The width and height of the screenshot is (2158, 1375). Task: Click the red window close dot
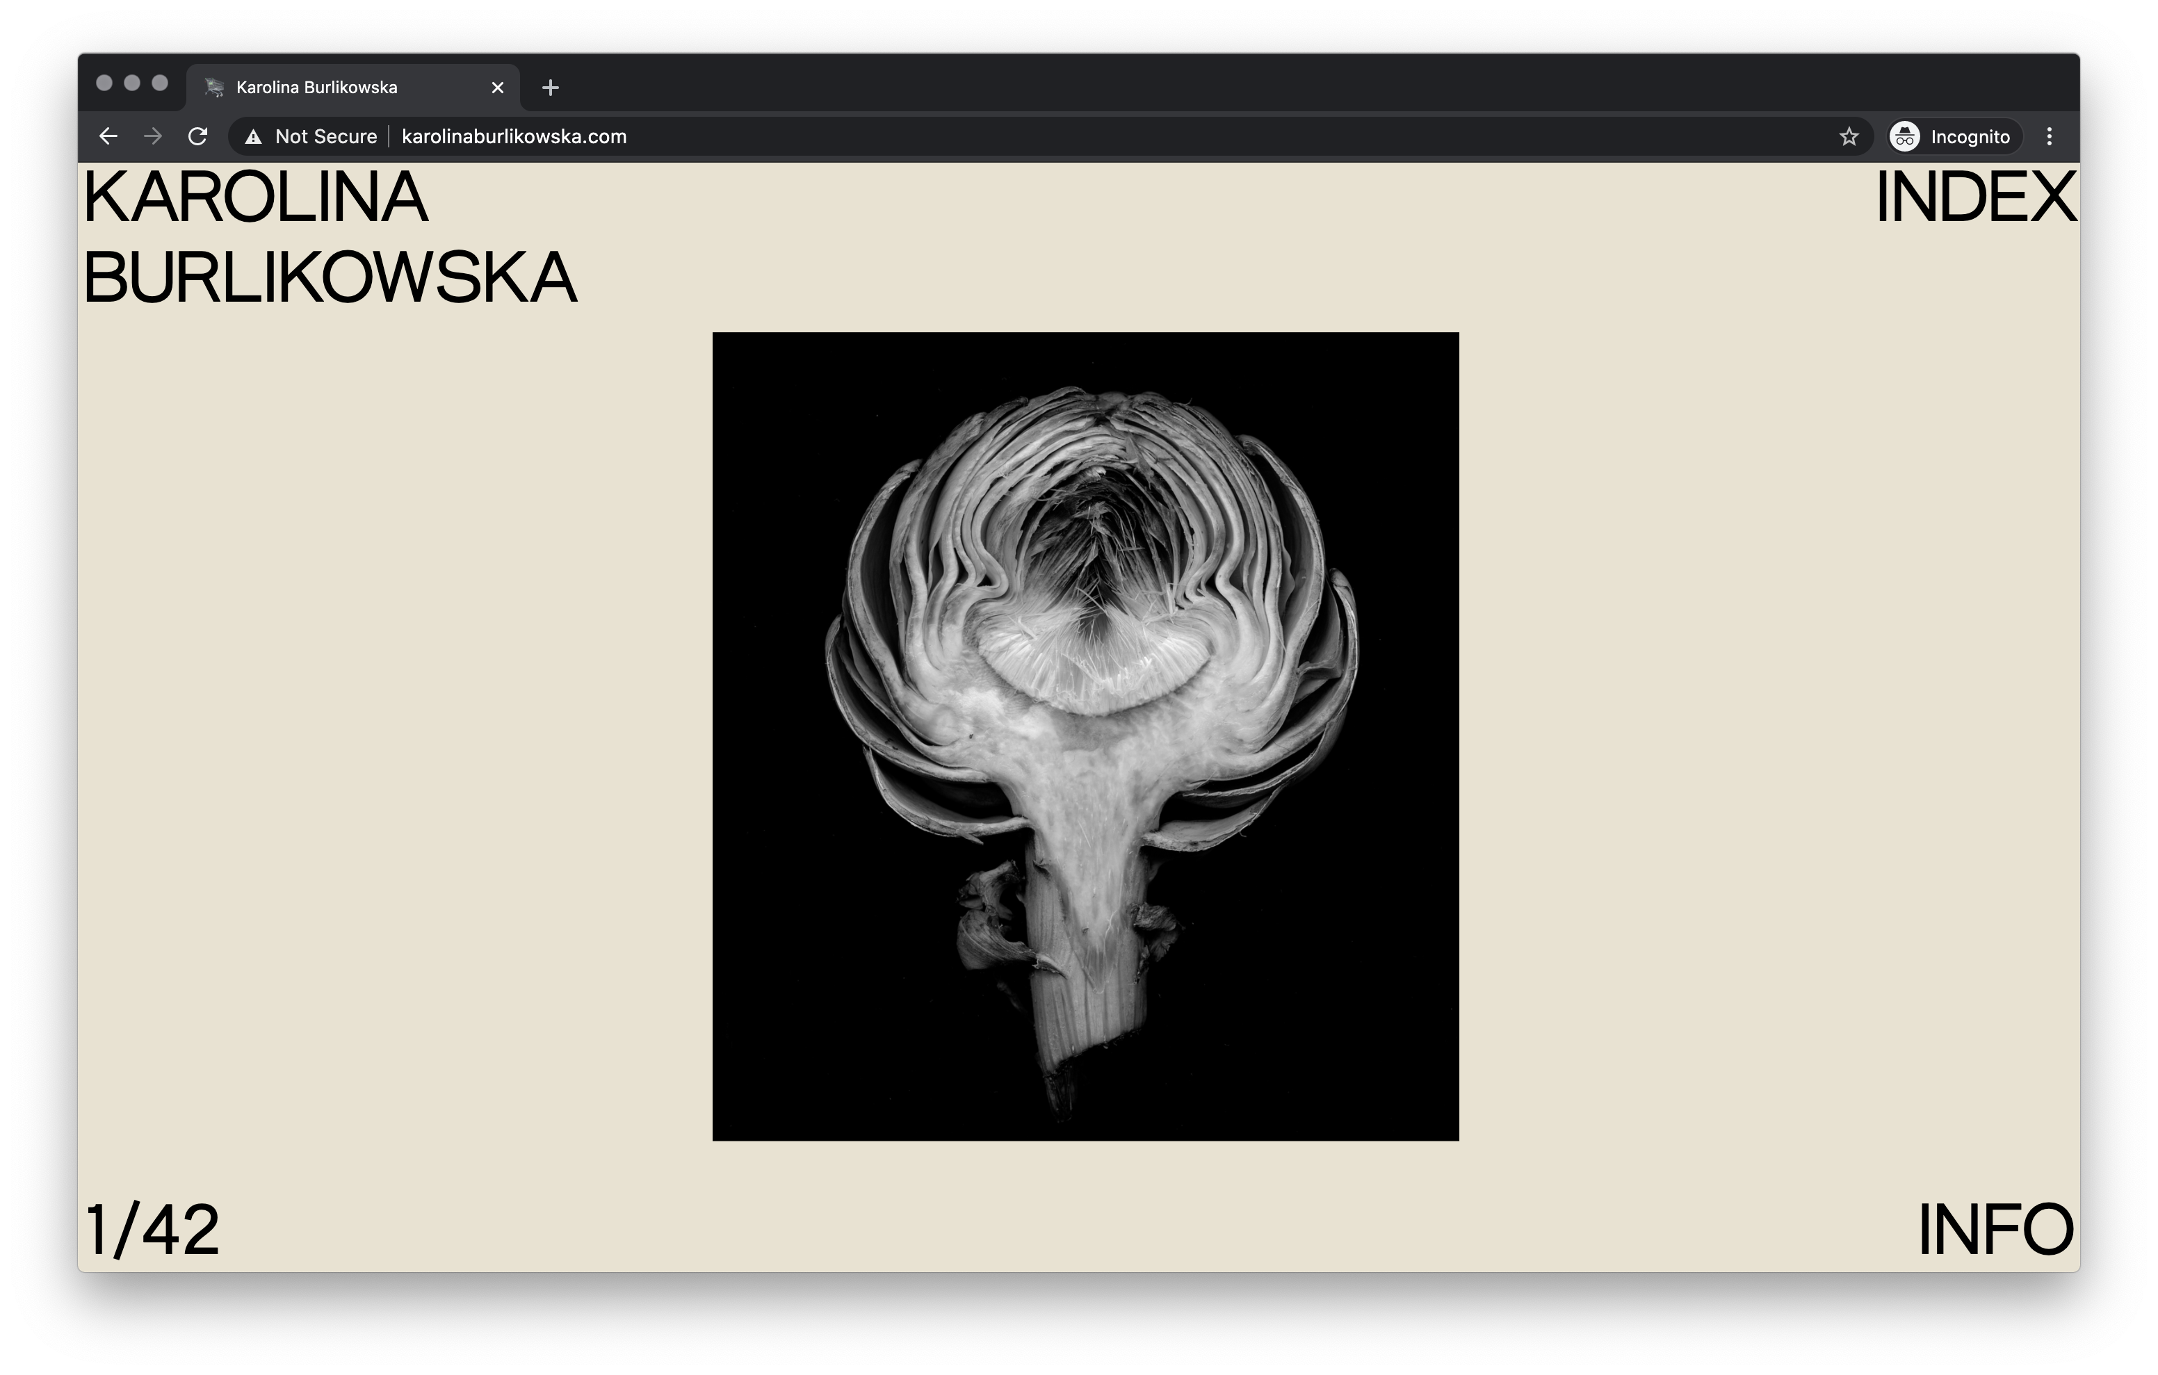[104, 83]
